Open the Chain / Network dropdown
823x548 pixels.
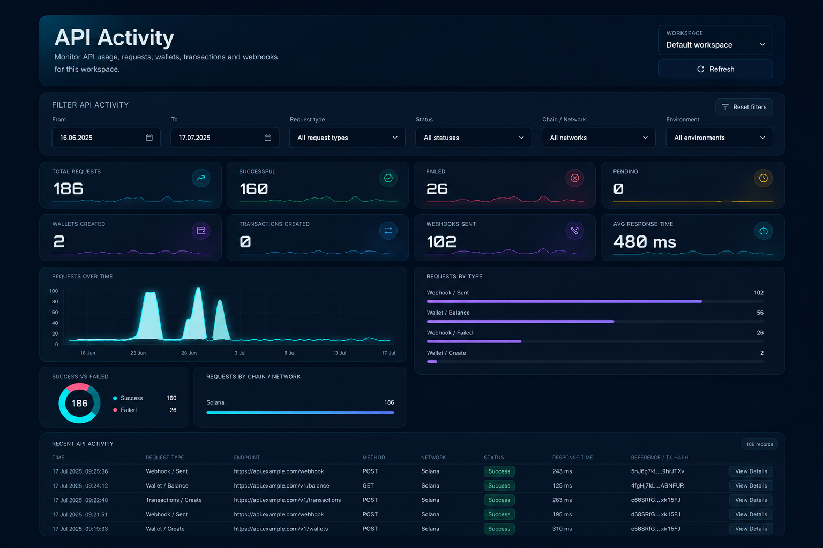click(598, 138)
